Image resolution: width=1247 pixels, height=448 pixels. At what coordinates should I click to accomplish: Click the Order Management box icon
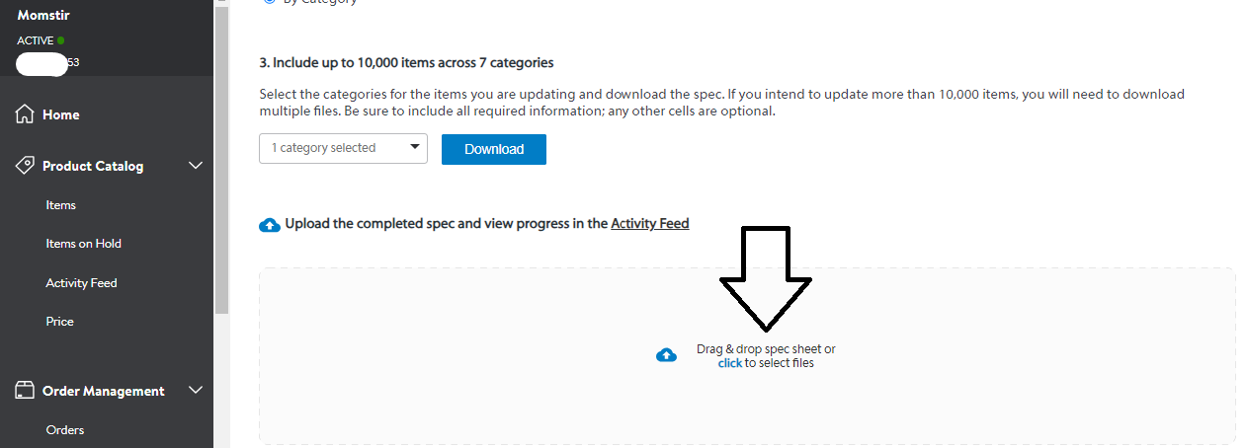(x=26, y=391)
